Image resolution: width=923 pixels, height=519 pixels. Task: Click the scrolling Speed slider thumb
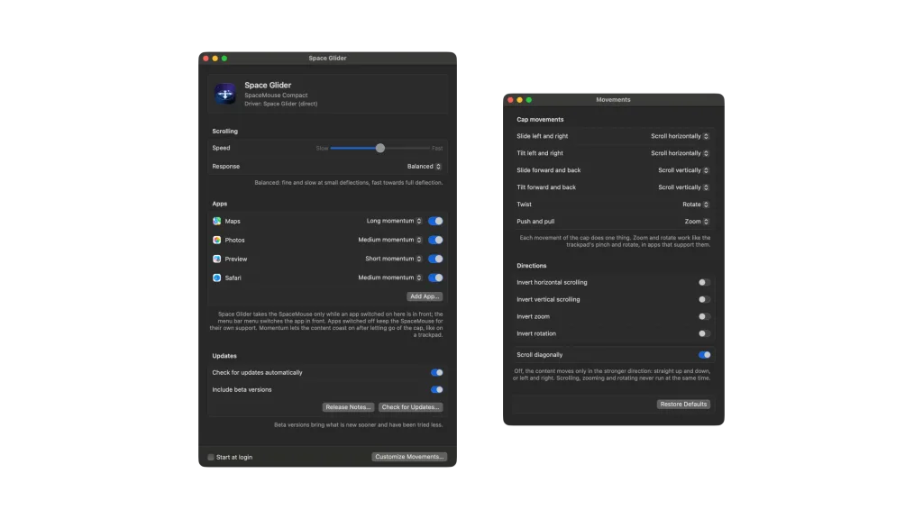(380, 149)
